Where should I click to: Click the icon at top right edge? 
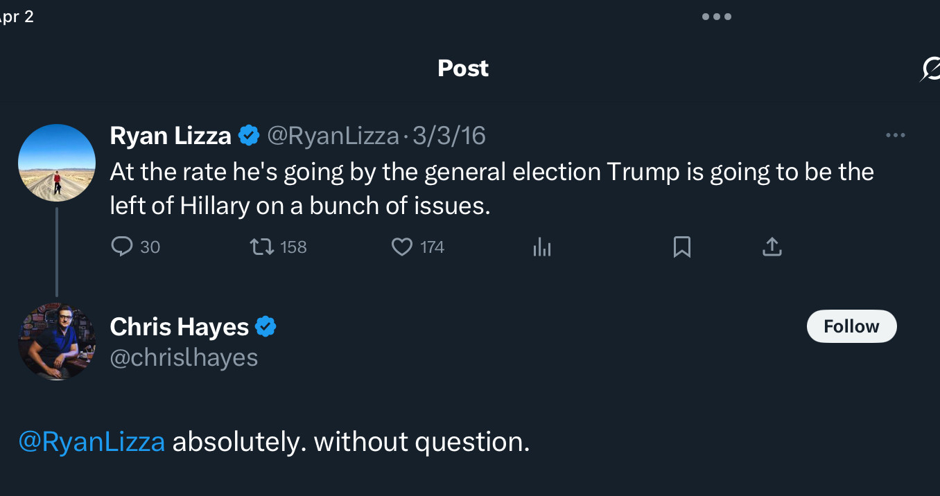point(930,69)
